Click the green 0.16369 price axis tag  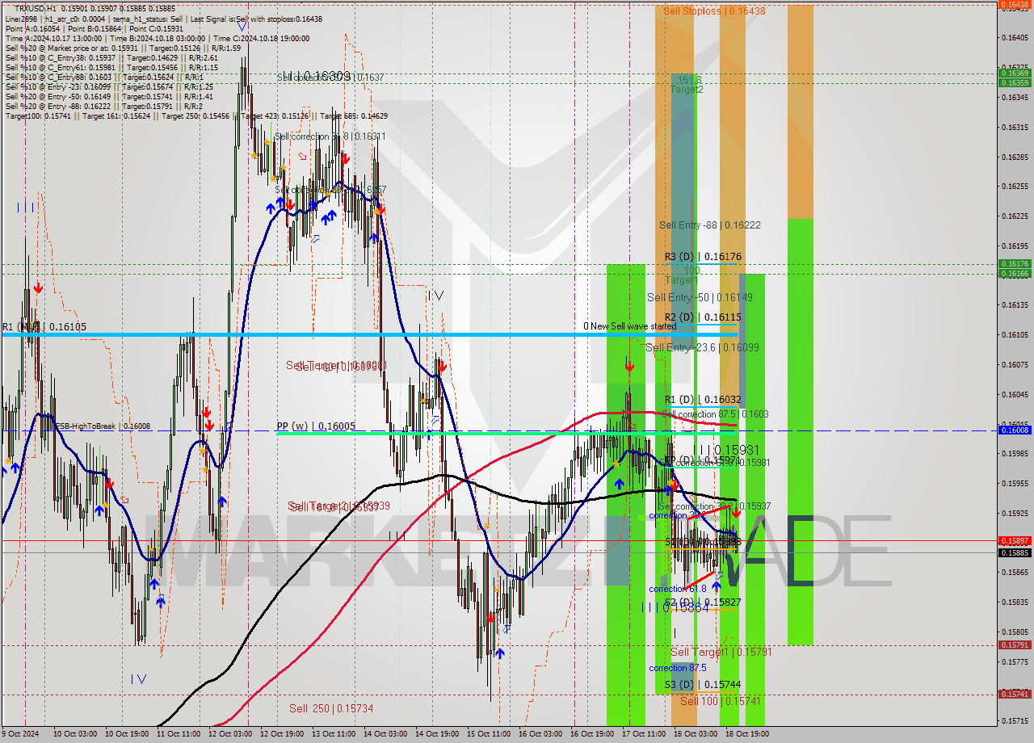pyautogui.click(x=1015, y=73)
